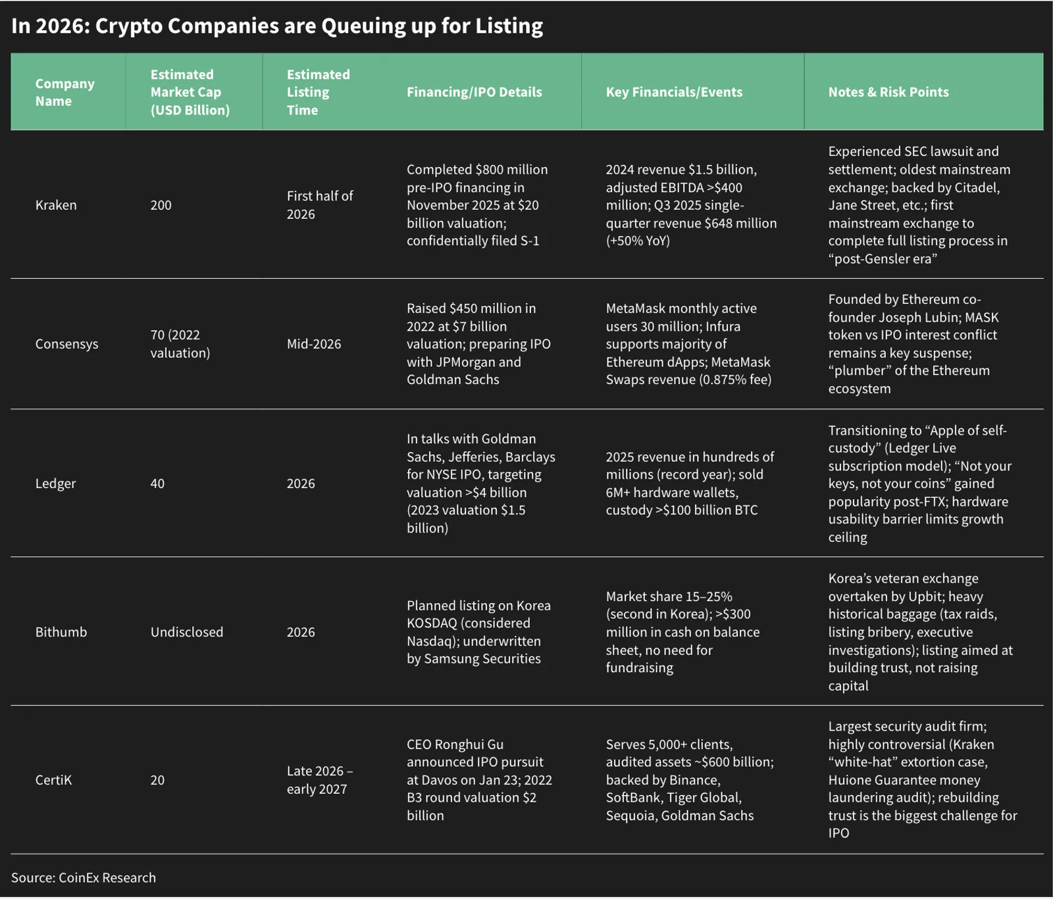Viewport: 1053px width, 899px height.
Task: Click the Source: CoinEx Research footer
Action: tap(84, 878)
